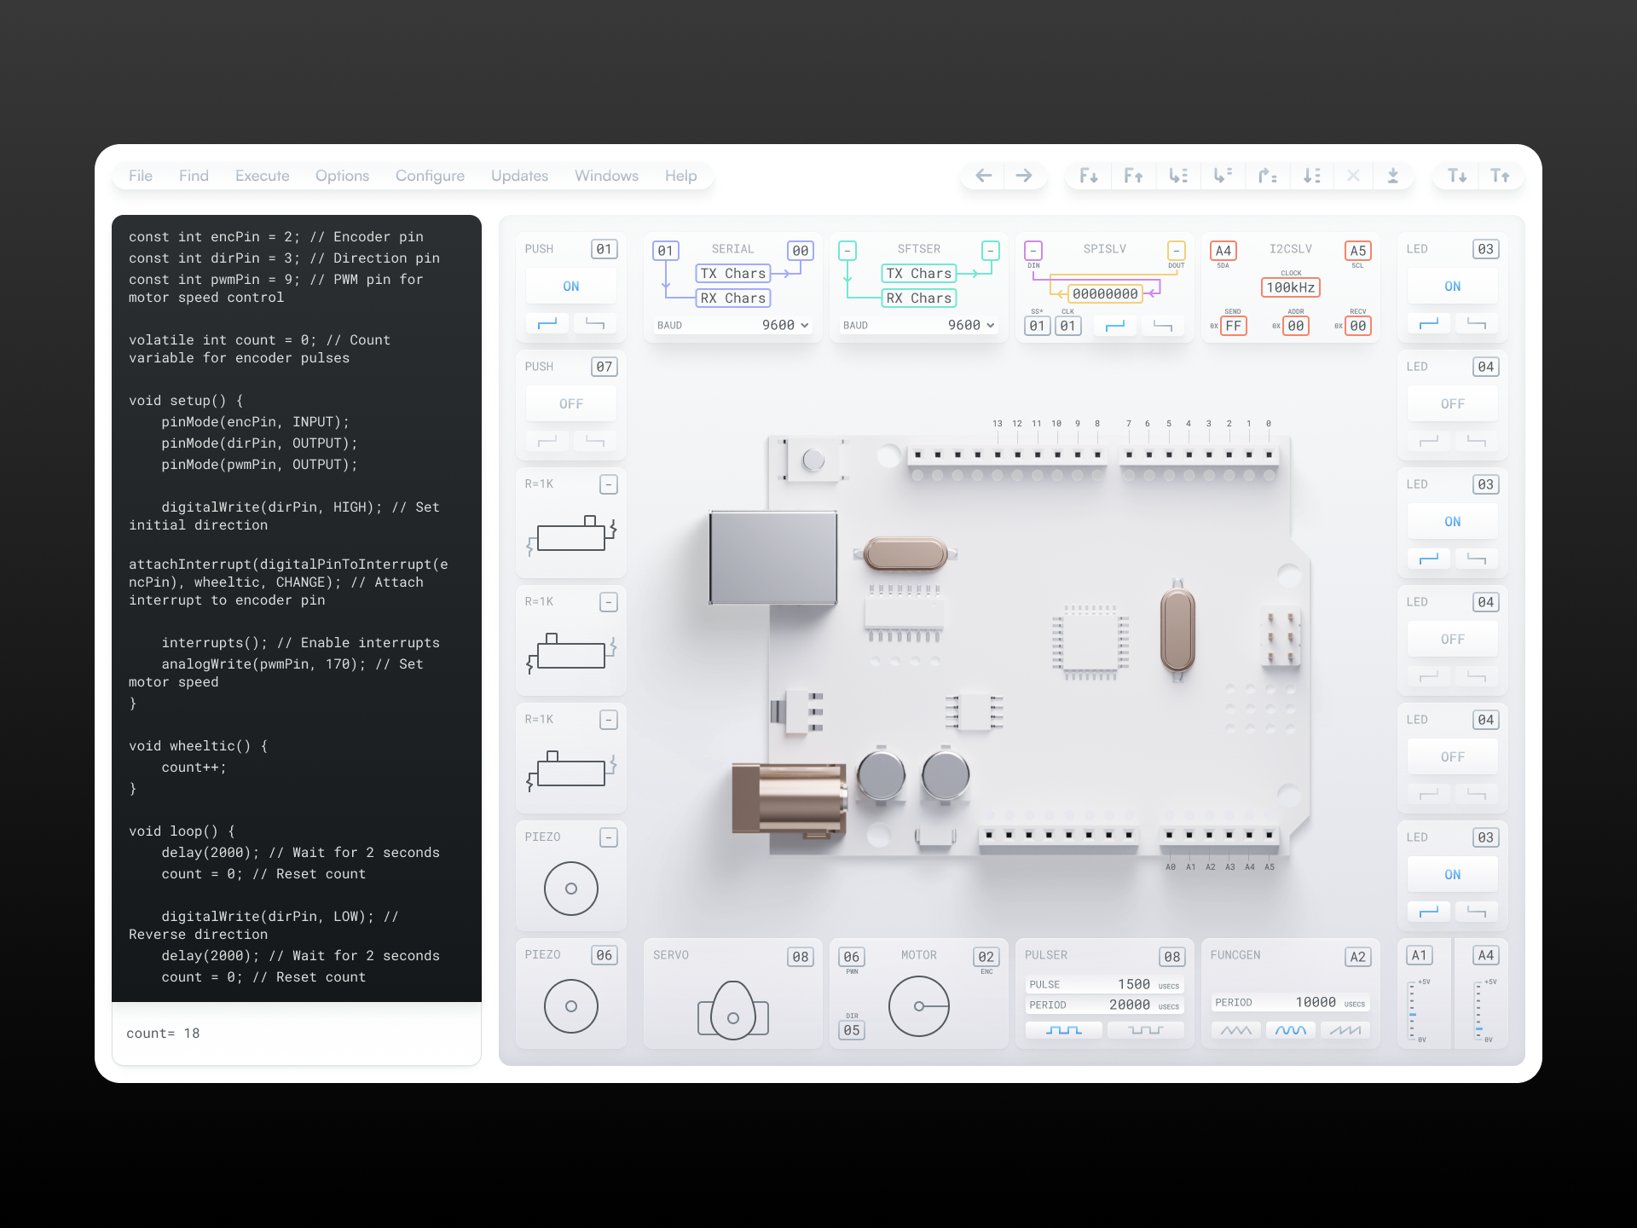Turn off the ON state of PUSH 01
This screenshot has width=1637, height=1228.
(570, 286)
